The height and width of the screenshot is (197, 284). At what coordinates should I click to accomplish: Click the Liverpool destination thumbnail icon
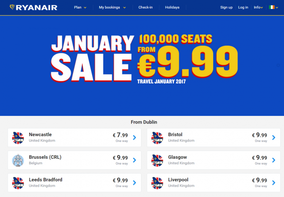pyautogui.click(x=157, y=183)
